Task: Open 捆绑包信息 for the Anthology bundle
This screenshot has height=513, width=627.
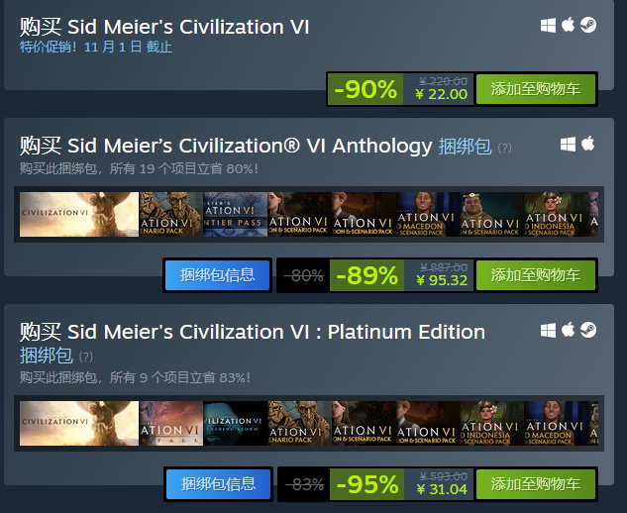Action: click(218, 274)
